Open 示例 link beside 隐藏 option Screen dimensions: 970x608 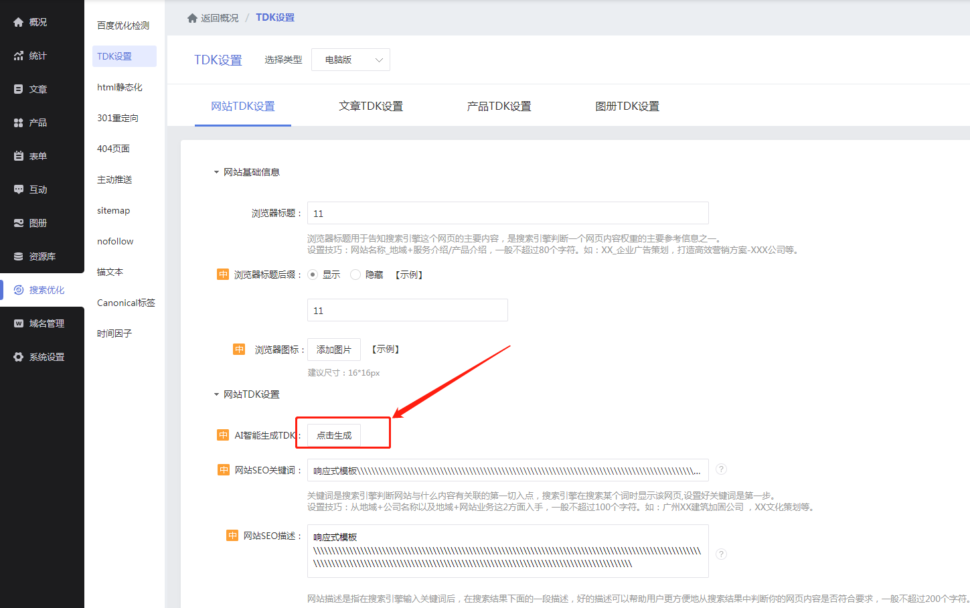click(409, 275)
